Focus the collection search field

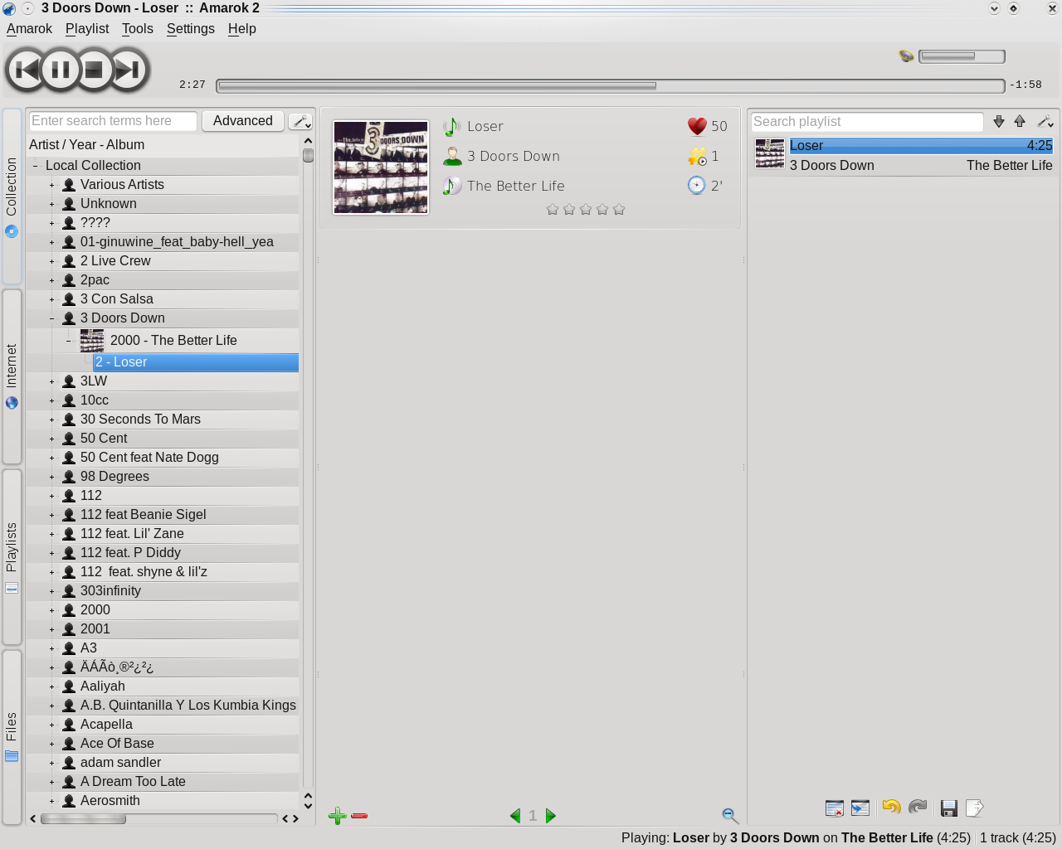point(114,121)
